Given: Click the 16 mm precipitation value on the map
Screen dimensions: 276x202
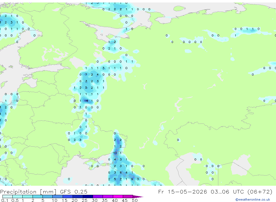Looking at the screenshot, I should pos(86,101).
